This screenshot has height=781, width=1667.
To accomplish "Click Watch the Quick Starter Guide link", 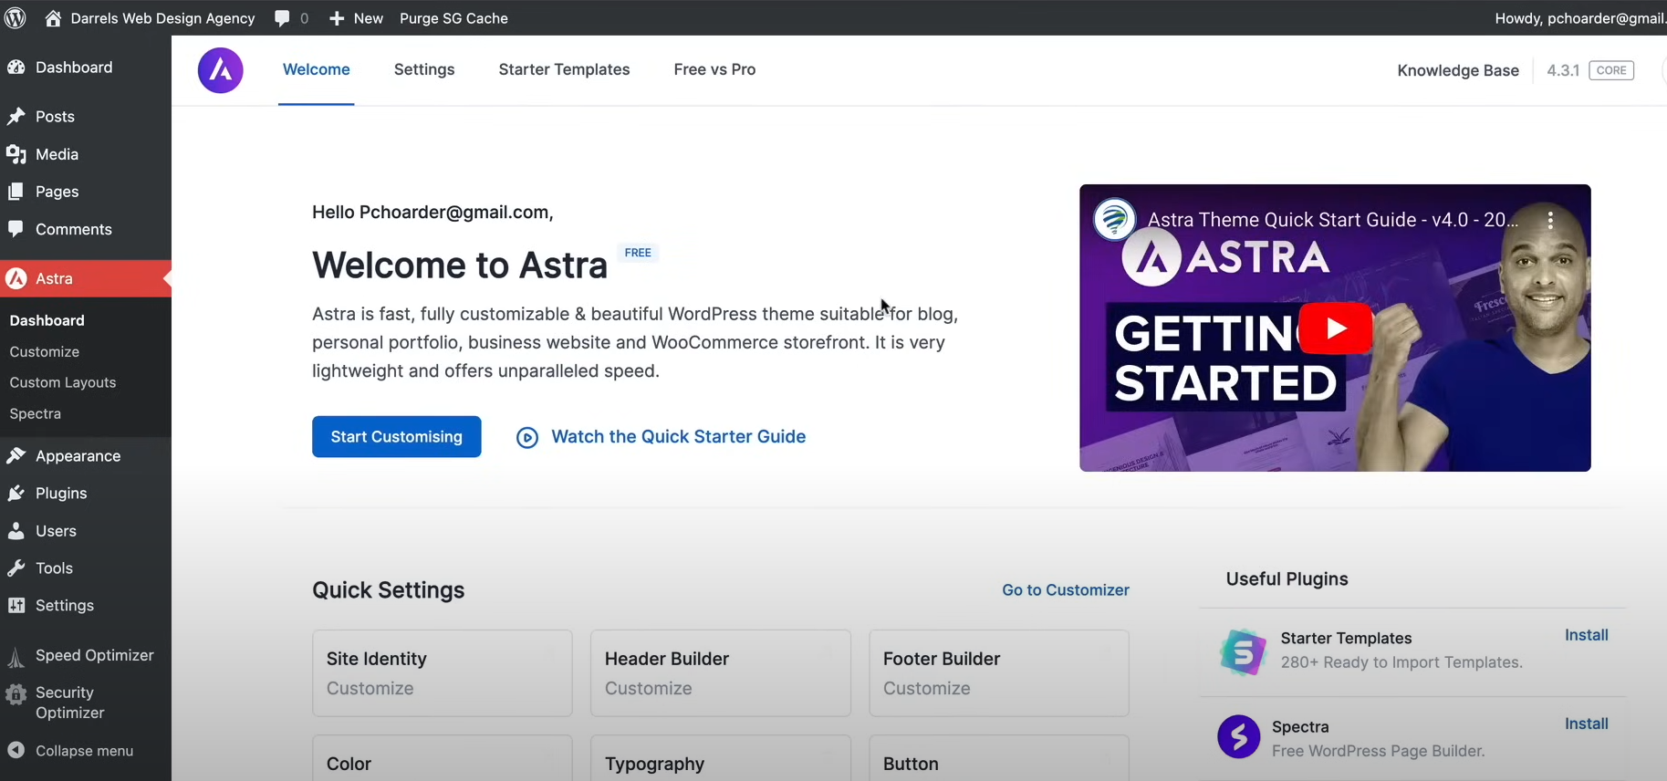I will 679,437.
